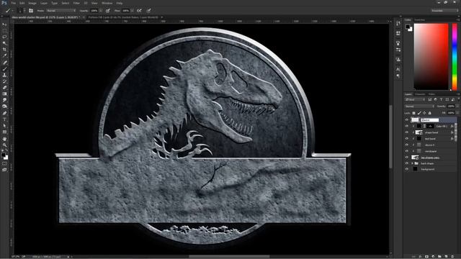Open the Flow slider arrow
This screenshot has width=461, height=259.
click(132, 11)
